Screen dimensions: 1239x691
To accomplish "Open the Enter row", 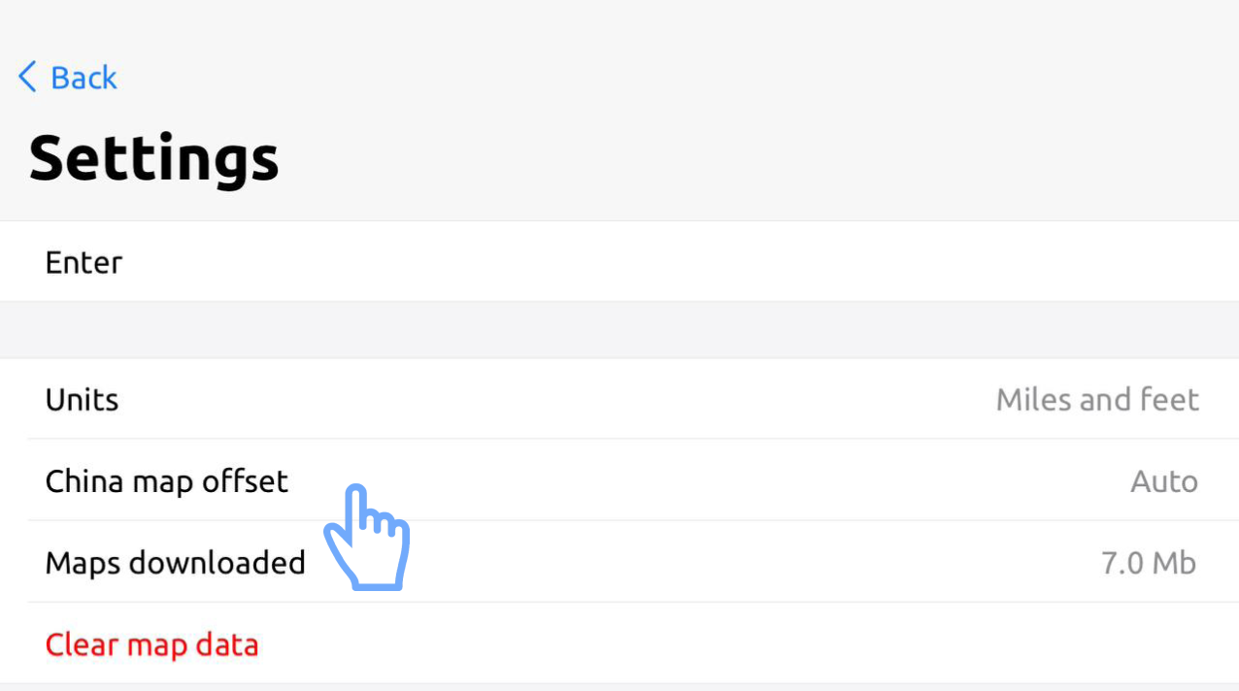I will [84, 262].
